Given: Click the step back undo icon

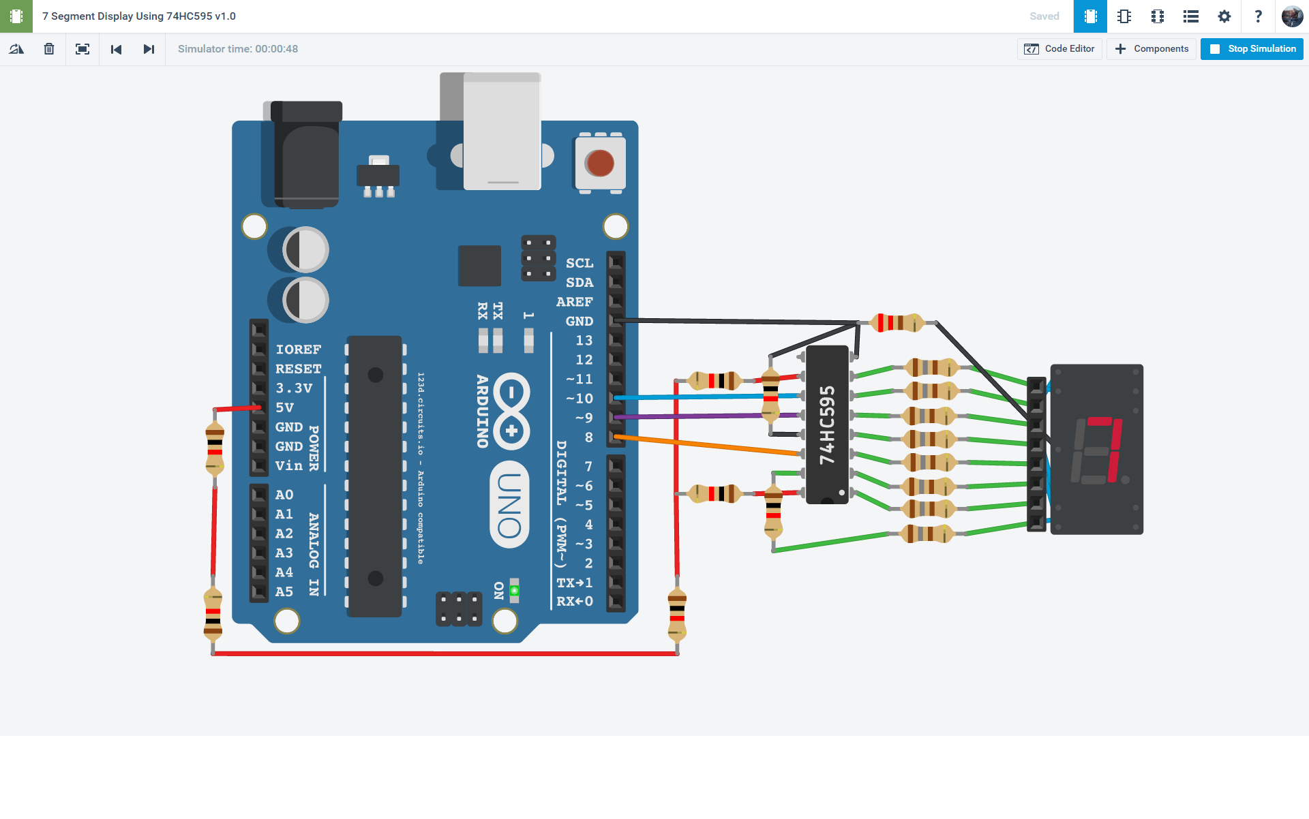Looking at the screenshot, I should click(x=116, y=49).
